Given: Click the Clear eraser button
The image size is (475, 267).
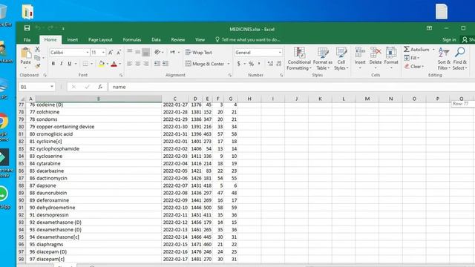Looking at the screenshot, I should coord(414,66).
